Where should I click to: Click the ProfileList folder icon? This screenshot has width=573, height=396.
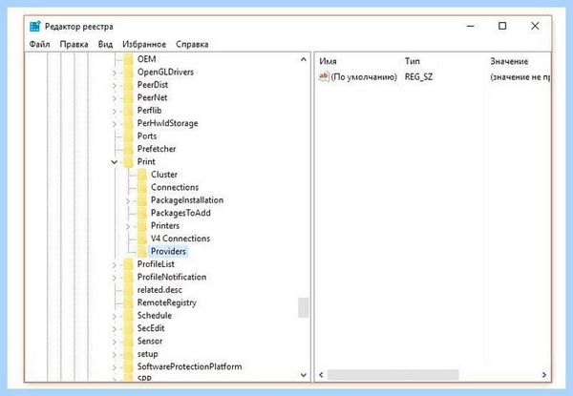pos(128,264)
